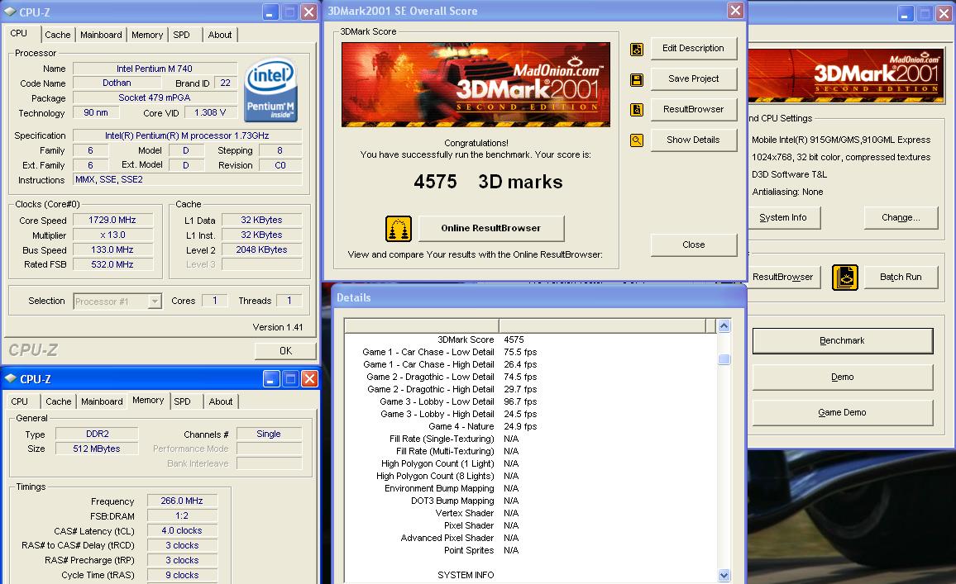This screenshot has width=956, height=584.
Task: Open ResultBrowser from the score window
Action: click(x=693, y=109)
